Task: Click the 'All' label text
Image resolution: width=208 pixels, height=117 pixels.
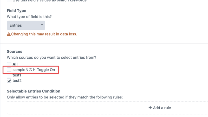Action: tap(15, 64)
